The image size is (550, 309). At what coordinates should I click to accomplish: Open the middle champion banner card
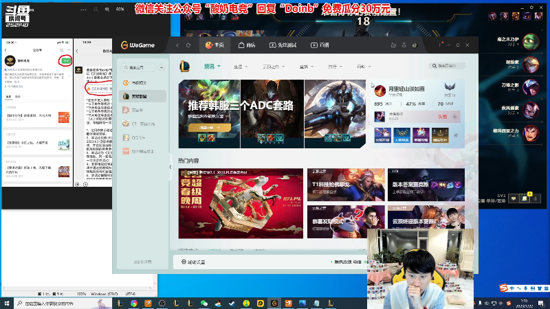272,114
